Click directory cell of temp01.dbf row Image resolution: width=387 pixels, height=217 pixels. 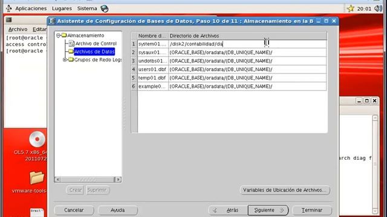247,78
